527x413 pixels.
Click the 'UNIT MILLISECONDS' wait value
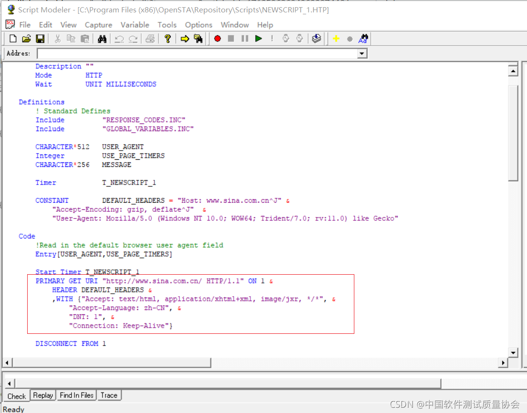(x=121, y=84)
